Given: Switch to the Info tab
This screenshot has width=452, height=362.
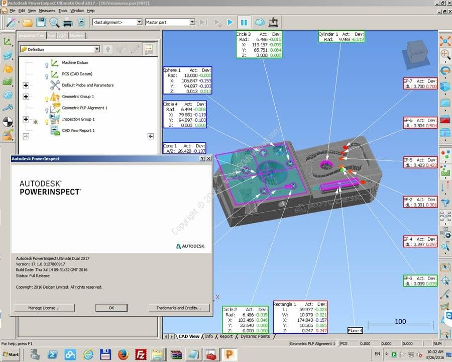Looking at the screenshot, I should click(209, 336).
